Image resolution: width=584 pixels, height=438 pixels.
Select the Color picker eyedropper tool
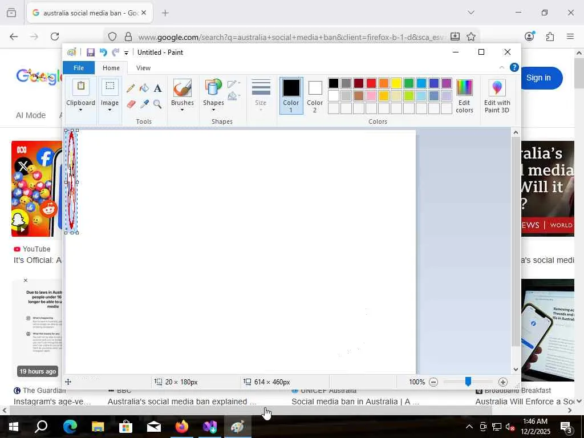tap(144, 104)
